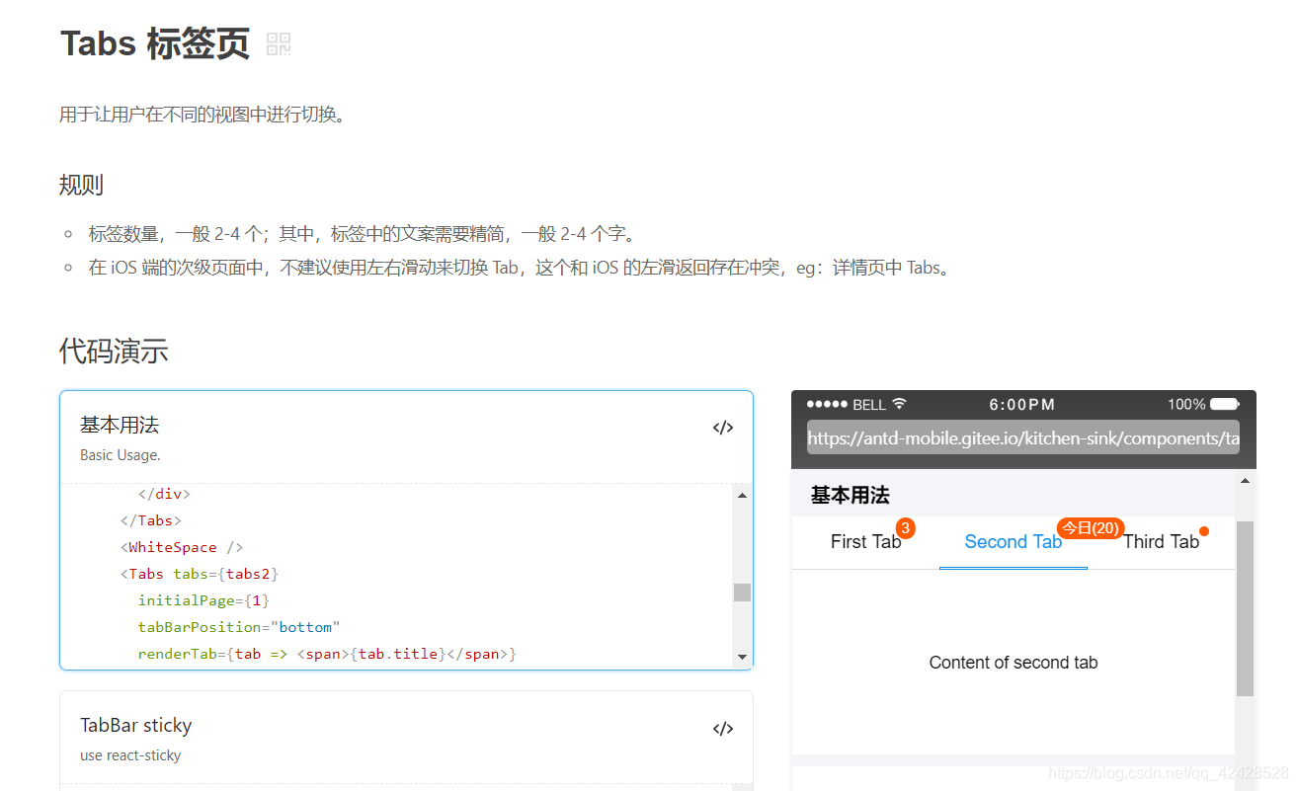Click the 规则 heading

81,185
